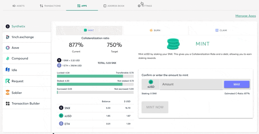Click sUSD balance value 1.85
This screenshot has height=134, width=259.
tap(108, 116)
